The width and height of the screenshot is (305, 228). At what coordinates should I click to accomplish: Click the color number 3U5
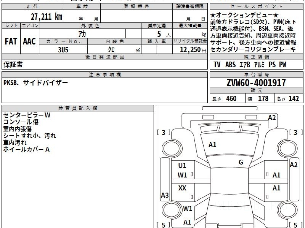click(x=63, y=50)
